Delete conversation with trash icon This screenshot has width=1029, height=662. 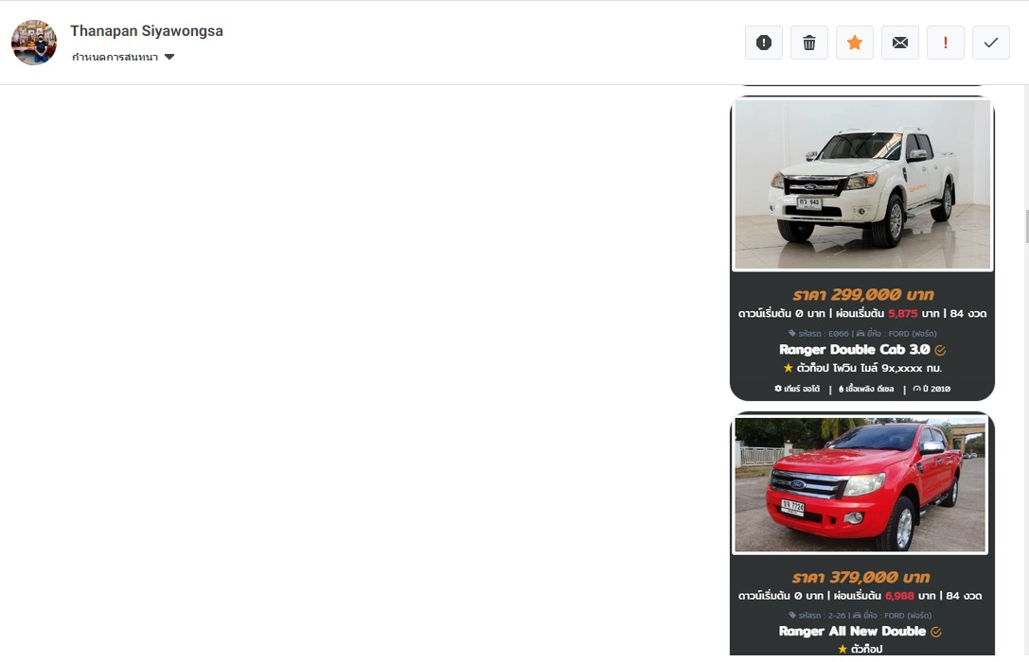(809, 43)
